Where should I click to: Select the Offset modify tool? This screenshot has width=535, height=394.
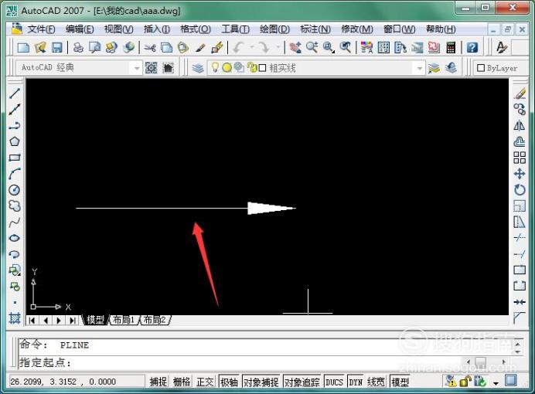520,141
